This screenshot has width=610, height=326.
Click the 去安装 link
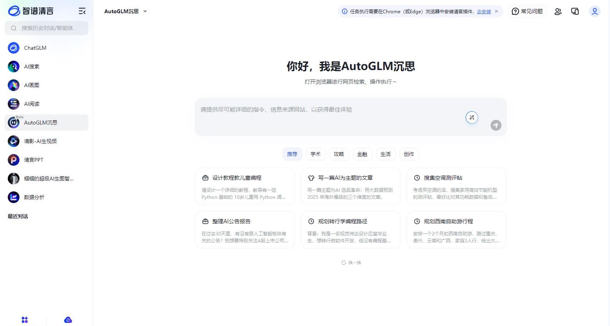coord(484,12)
